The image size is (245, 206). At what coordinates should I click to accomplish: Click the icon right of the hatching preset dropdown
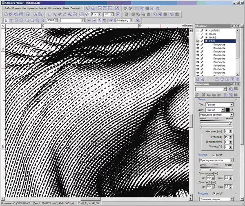(x=231, y=89)
